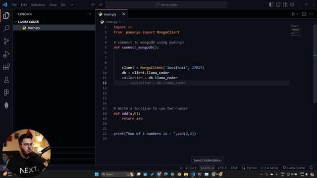This screenshot has height=178, width=317.
Task: Open the View menu
Action: coord(53,4)
